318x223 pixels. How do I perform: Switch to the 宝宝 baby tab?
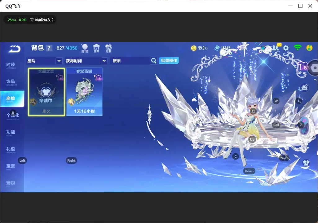[x=11, y=166]
